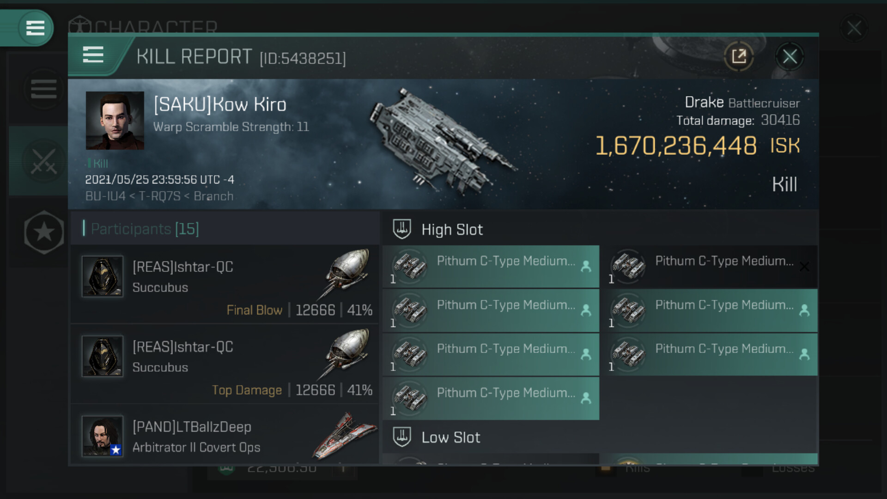
Task: Click the Arbitrator II Covert Ops ship icon
Action: point(344,437)
